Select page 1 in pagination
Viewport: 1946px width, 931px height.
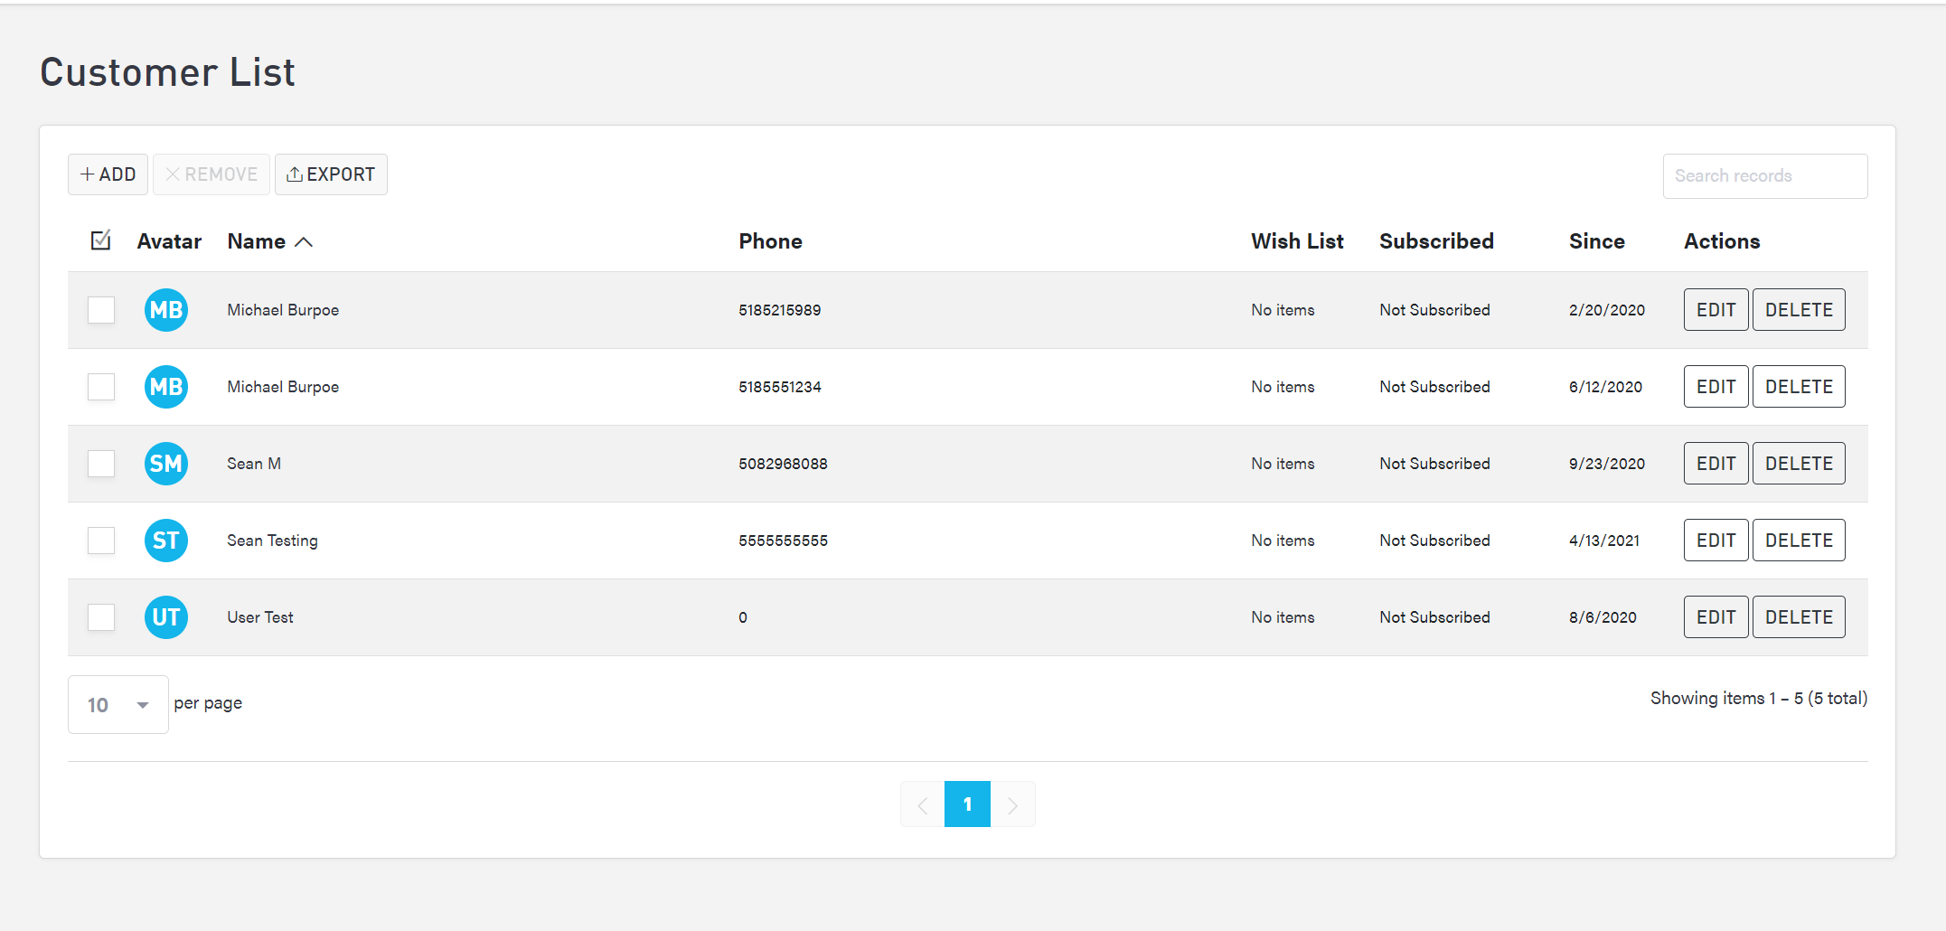click(x=967, y=804)
